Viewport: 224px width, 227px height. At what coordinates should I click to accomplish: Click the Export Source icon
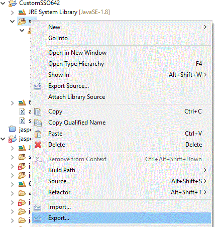pos(38,86)
